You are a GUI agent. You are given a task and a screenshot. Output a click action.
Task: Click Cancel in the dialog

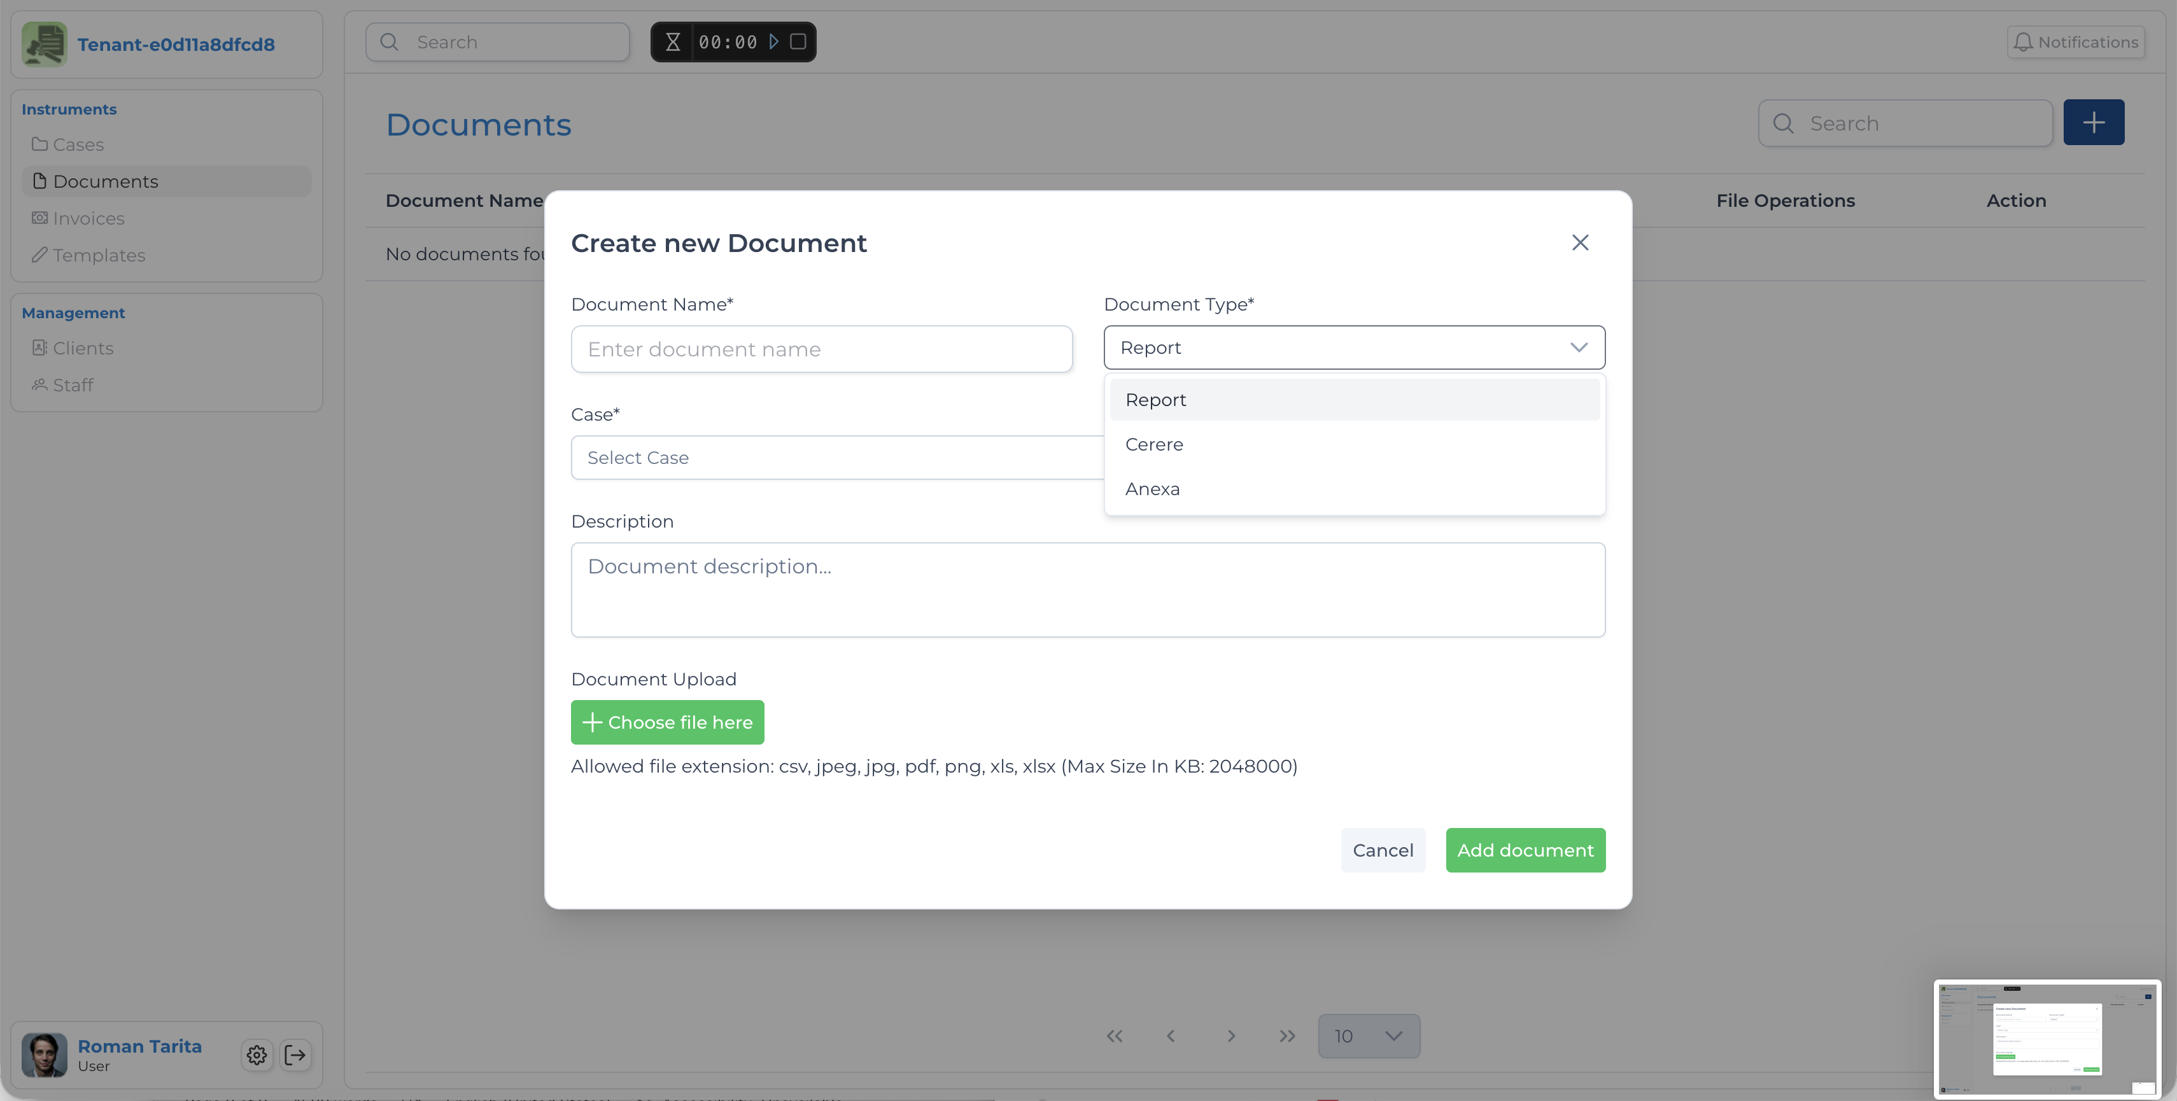click(1383, 850)
